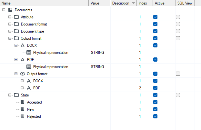The height and width of the screenshot is (130, 201).
Task: Enable SQL View for Output format eye row
Action: click(x=178, y=74)
